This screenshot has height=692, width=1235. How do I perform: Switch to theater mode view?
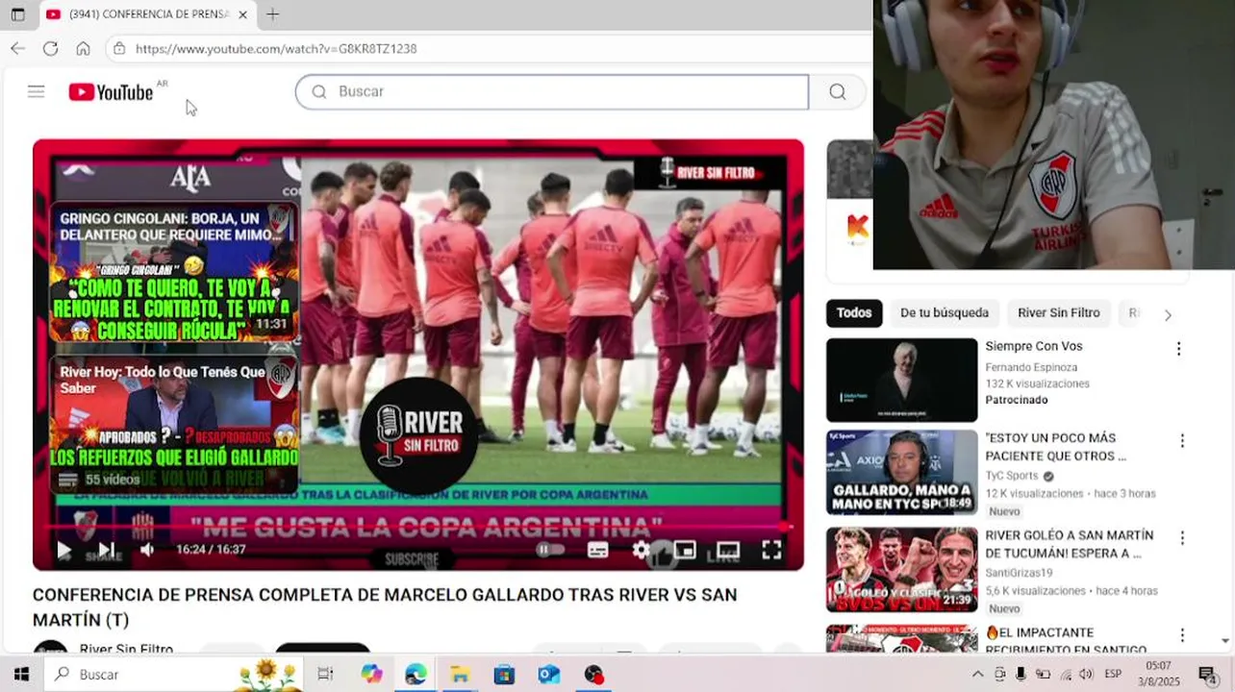click(728, 550)
